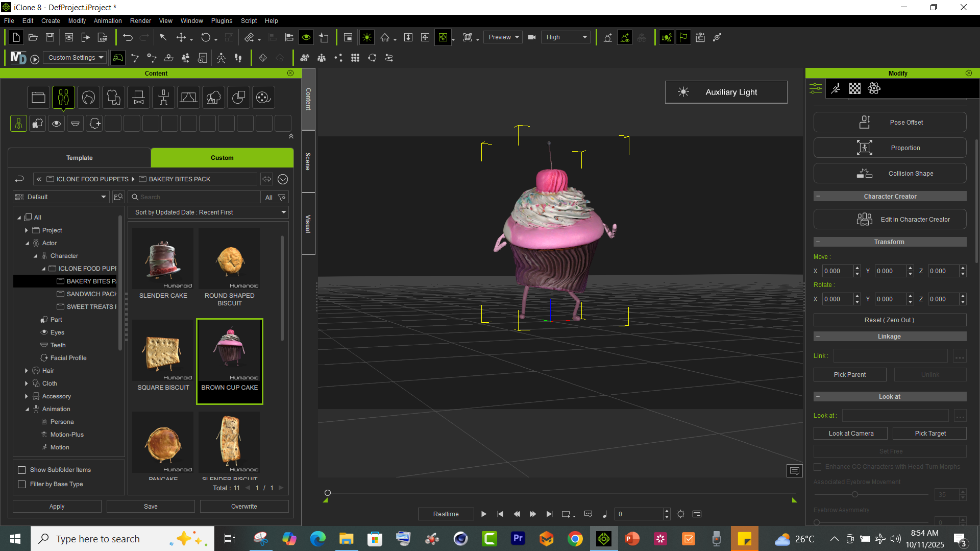This screenshot has width=980, height=551.
Task: Open the sun light toolbar icon
Action: pyautogui.click(x=366, y=37)
